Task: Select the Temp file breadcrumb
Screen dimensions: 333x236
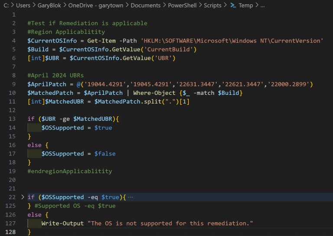Action: point(246,5)
